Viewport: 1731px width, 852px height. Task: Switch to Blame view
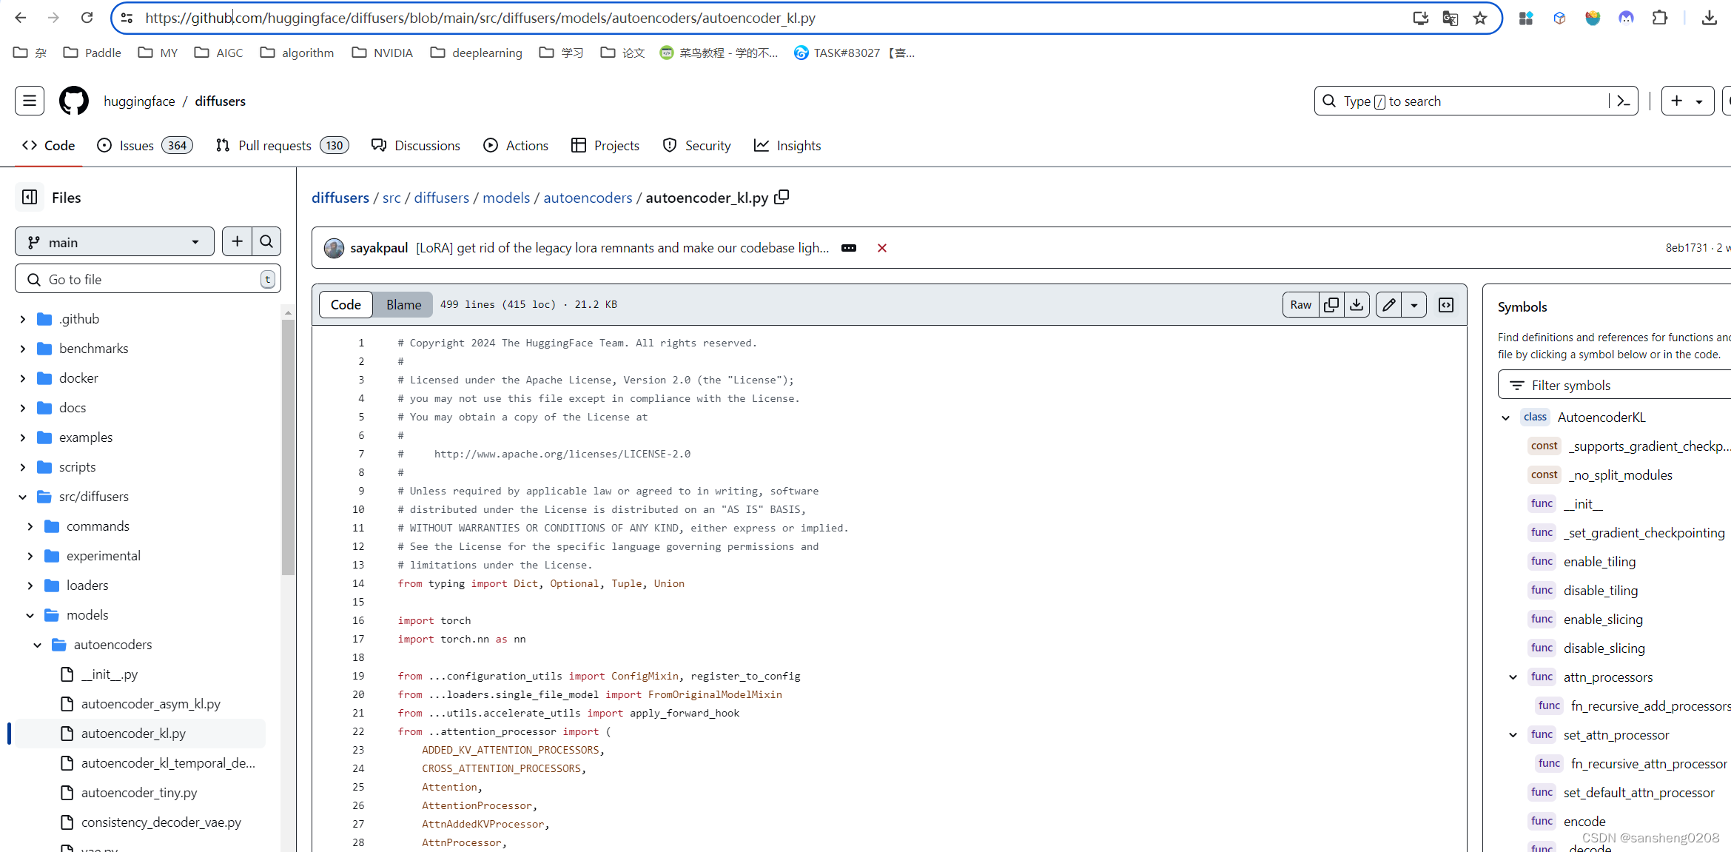click(x=403, y=305)
